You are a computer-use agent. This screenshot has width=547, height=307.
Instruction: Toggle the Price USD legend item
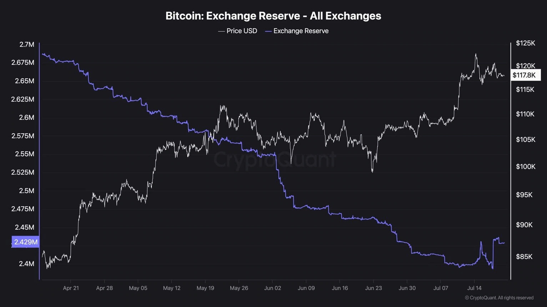(238, 31)
